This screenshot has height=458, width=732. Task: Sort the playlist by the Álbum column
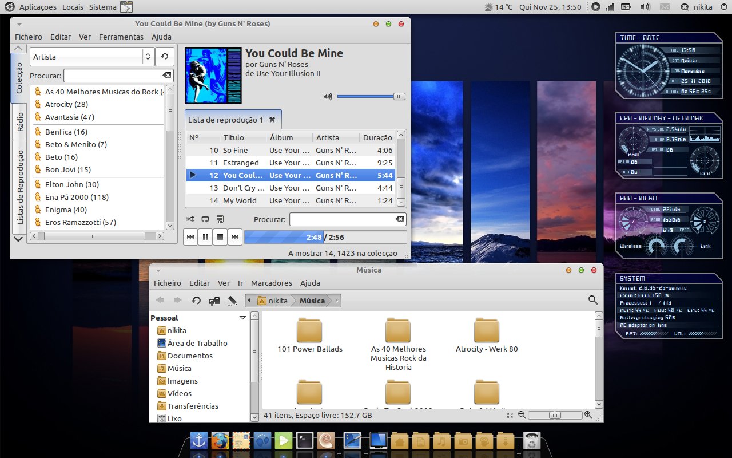pyautogui.click(x=289, y=137)
